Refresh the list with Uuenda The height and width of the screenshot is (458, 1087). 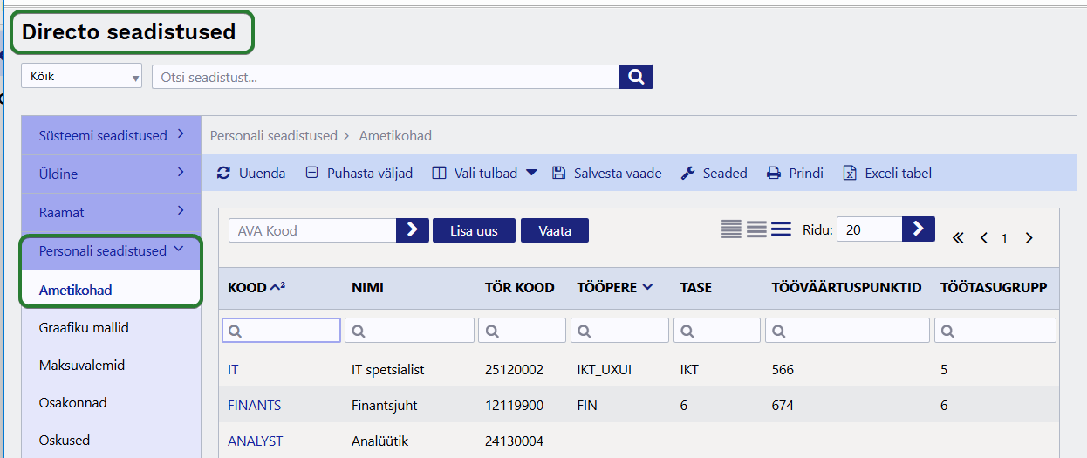[x=251, y=174]
